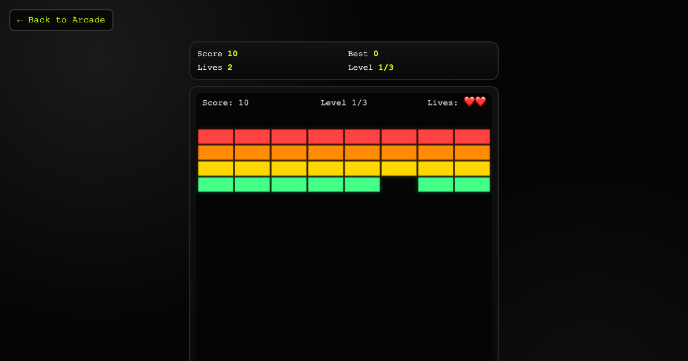The width and height of the screenshot is (688, 361).
Task: Click the 'Score: 10' text inside the game canvas
Action: [225, 103]
